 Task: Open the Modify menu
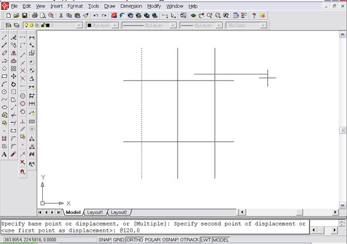[x=154, y=6]
